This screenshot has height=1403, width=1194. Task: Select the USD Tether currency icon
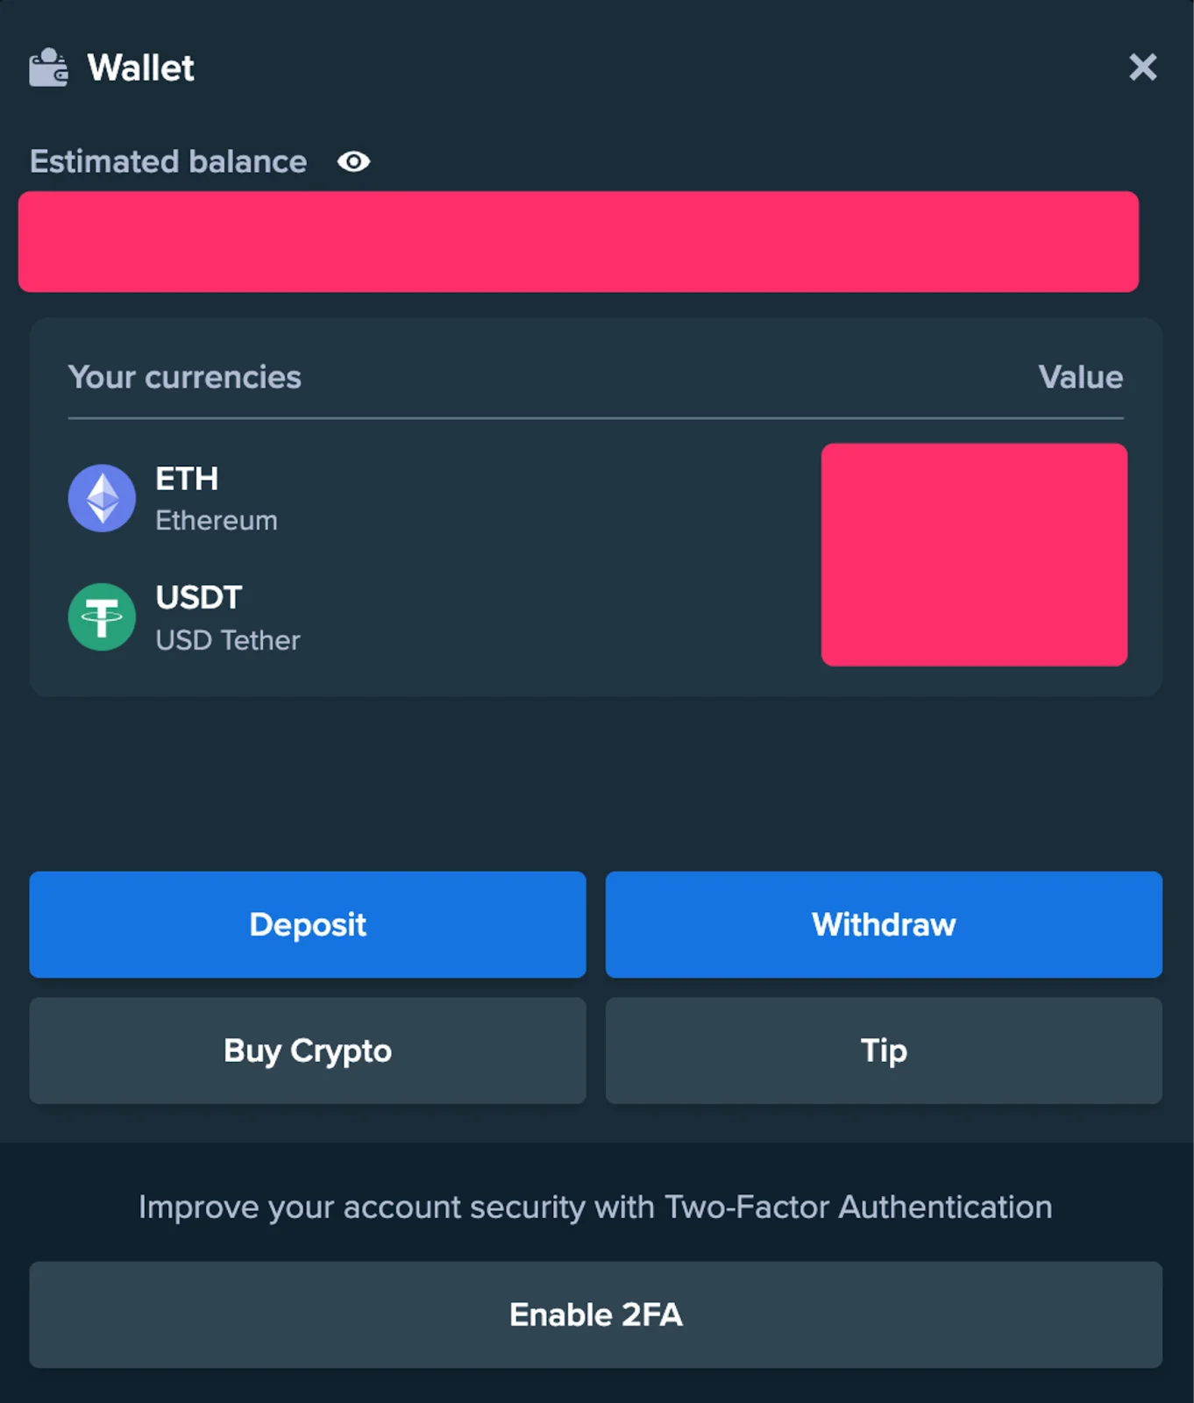(x=102, y=616)
